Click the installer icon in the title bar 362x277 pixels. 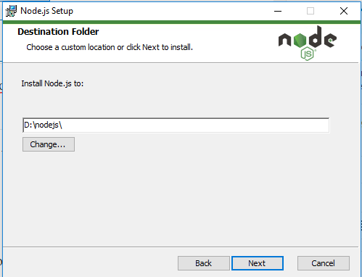(11, 11)
